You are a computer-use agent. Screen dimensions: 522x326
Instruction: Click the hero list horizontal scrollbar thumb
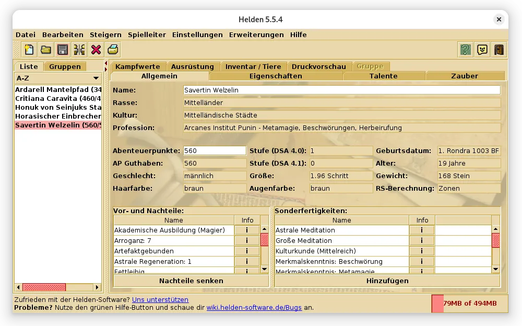pyautogui.click(x=44, y=287)
